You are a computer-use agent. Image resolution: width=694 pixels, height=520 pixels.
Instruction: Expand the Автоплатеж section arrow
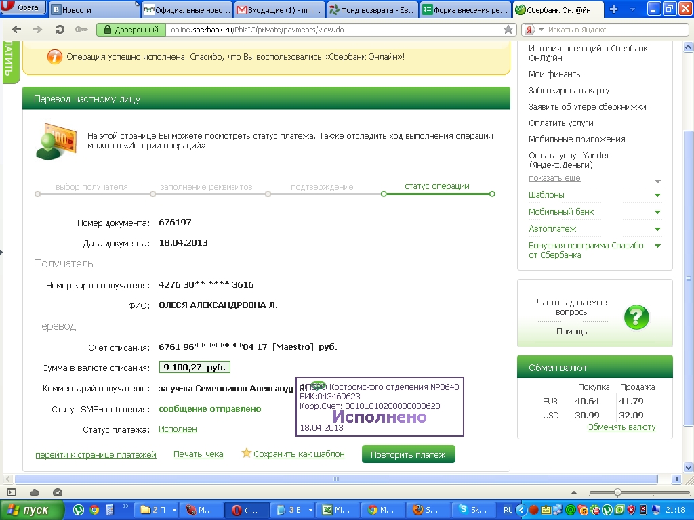[x=657, y=229]
